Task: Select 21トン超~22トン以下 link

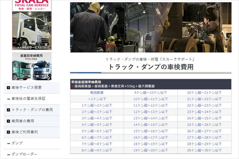Action: point(204,99)
